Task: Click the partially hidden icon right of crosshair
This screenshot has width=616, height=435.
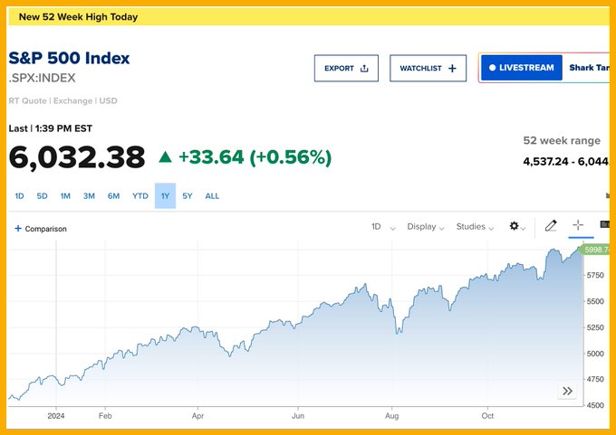Action: click(x=604, y=225)
